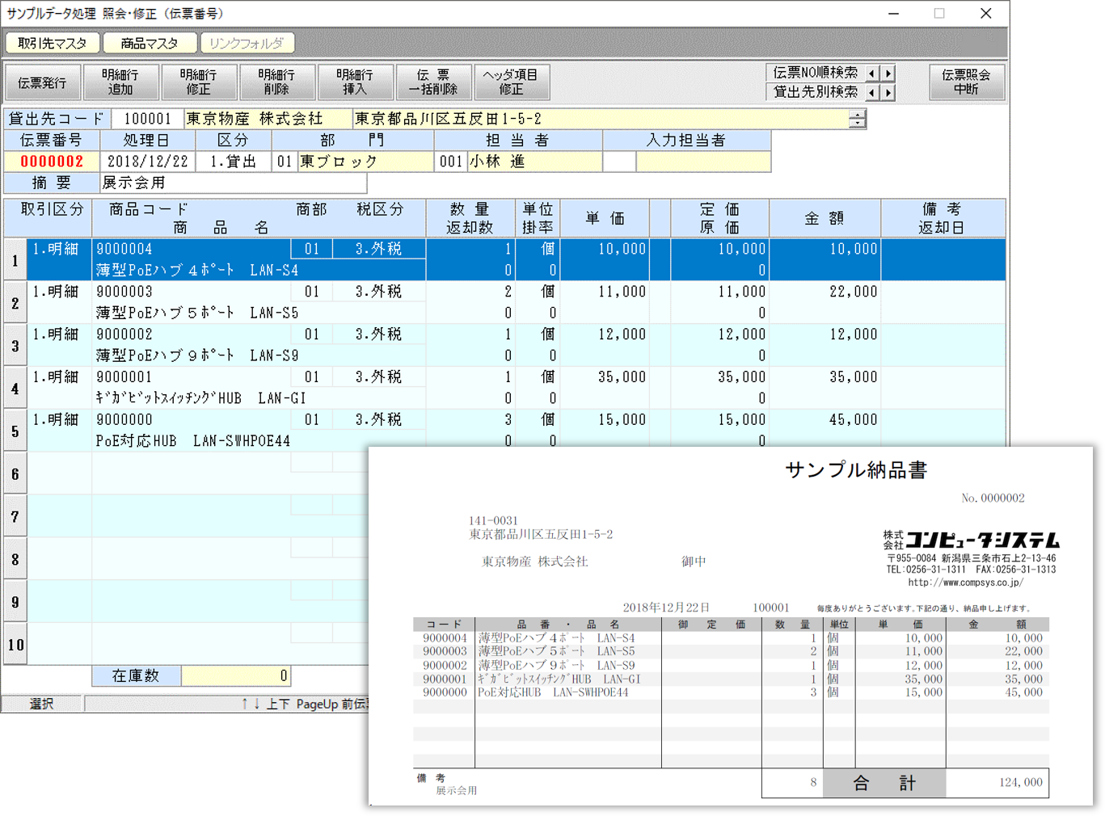This screenshot has width=1105, height=816.
Task: Click the 摘要 field 展示会用
Action: (234, 183)
